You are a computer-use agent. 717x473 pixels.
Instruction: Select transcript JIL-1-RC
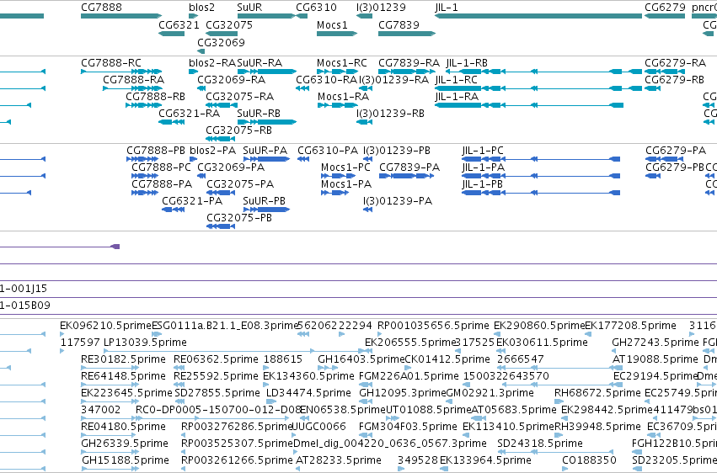[x=538, y=88]
